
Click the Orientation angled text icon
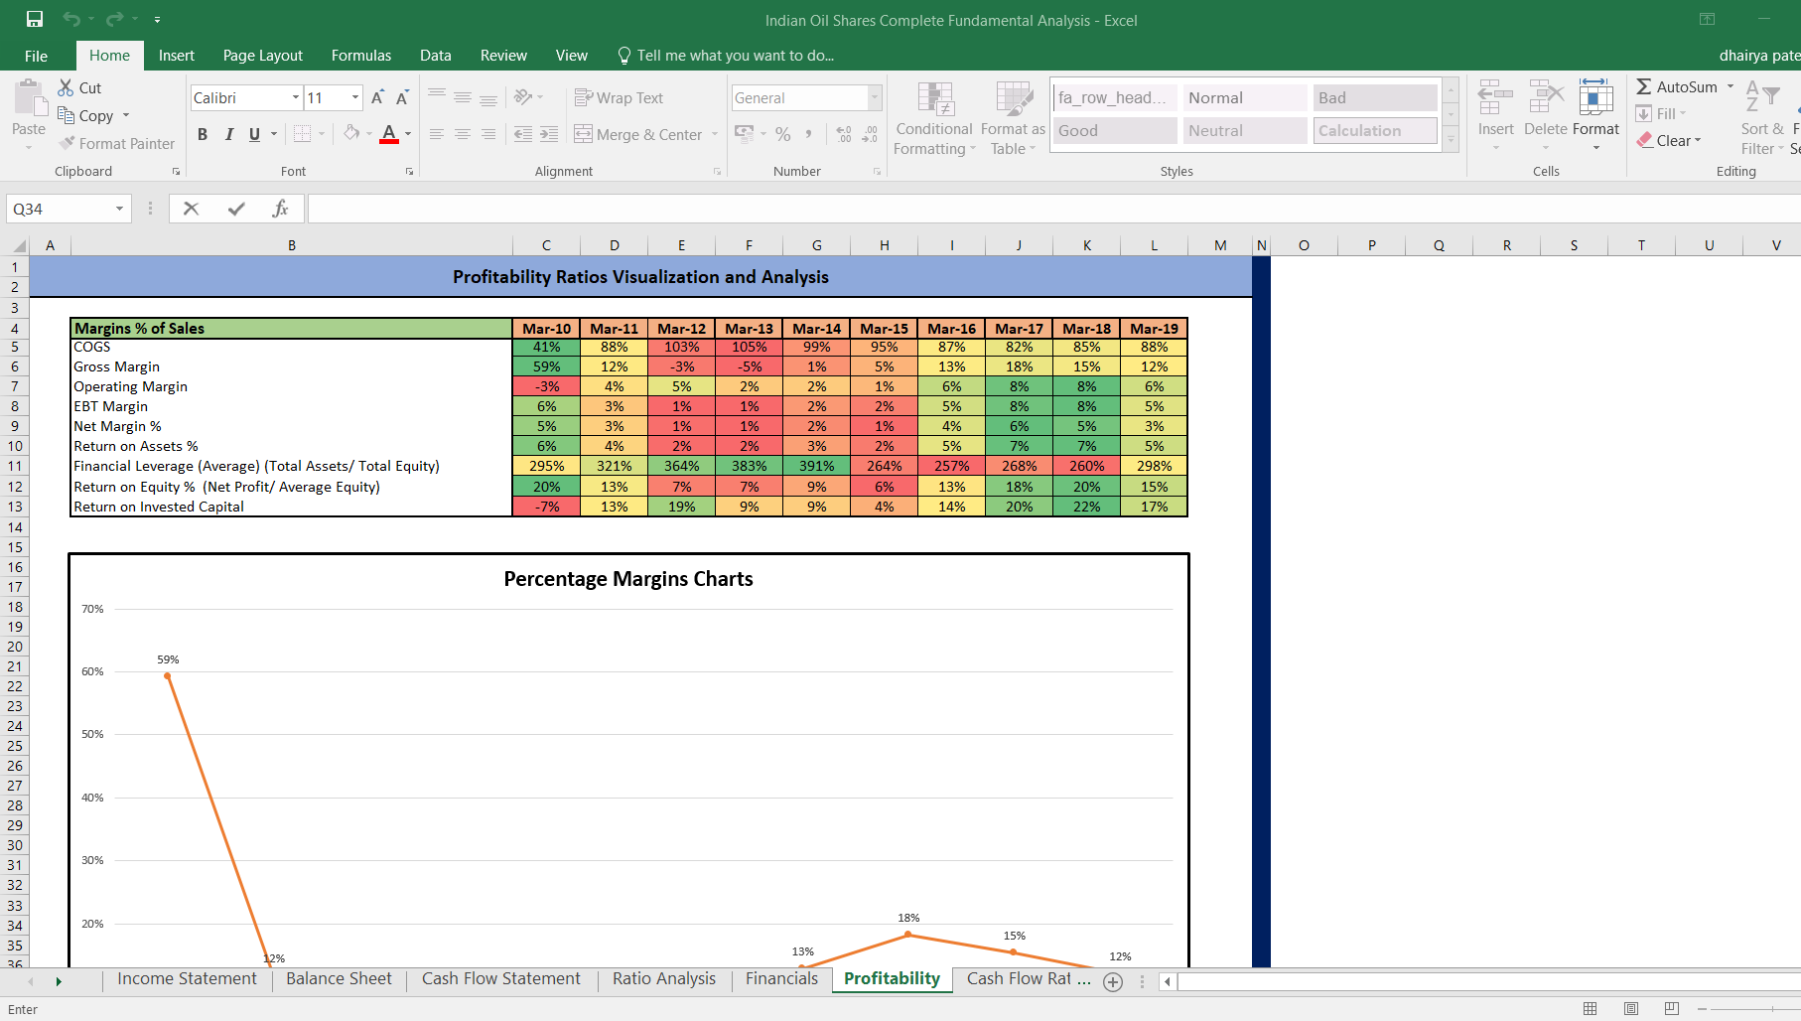tap(523, 96)
